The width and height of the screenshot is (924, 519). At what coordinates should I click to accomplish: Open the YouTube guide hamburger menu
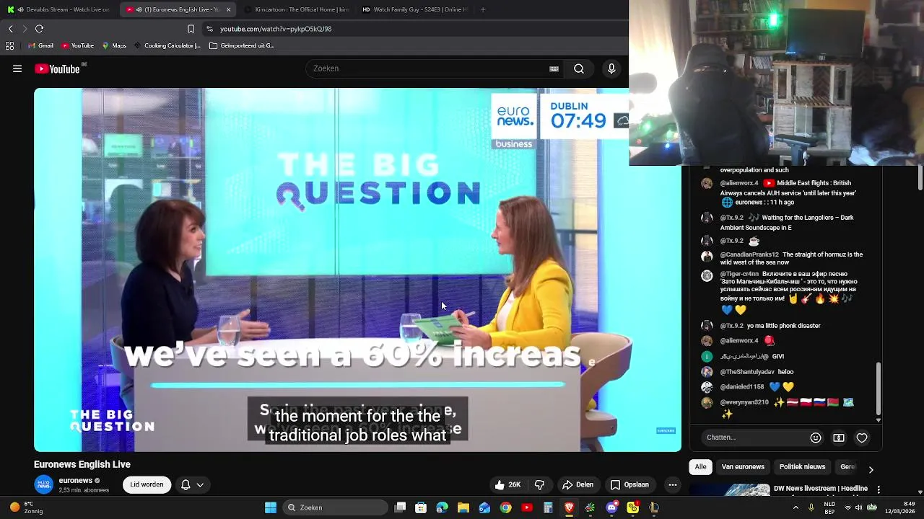click(x=17, y=68)
